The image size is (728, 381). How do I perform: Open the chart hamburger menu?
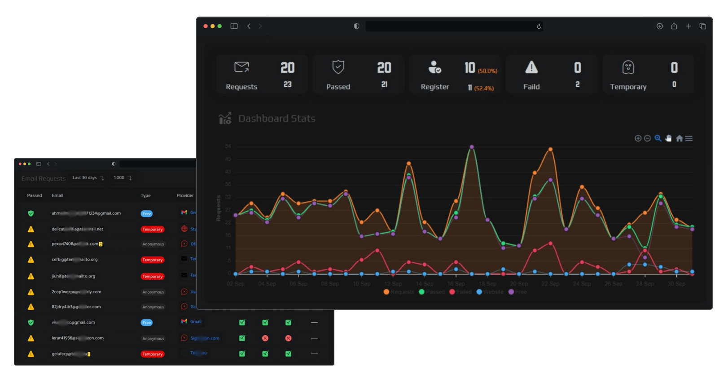coord(689,139)
